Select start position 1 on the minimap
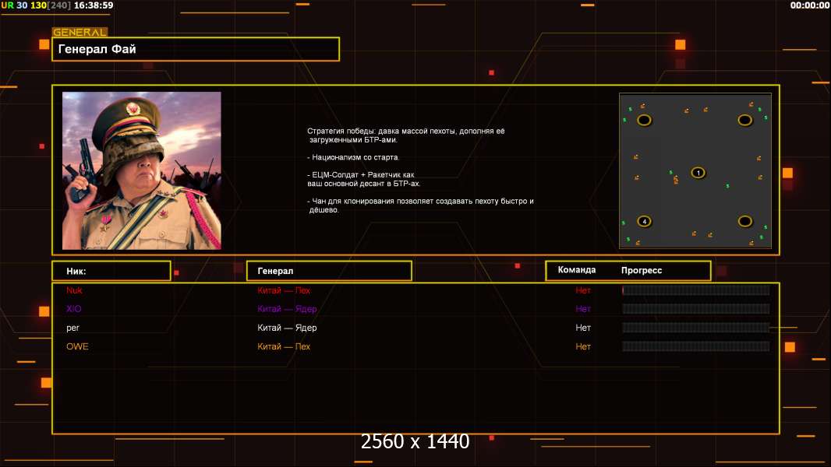 point(698,173)
